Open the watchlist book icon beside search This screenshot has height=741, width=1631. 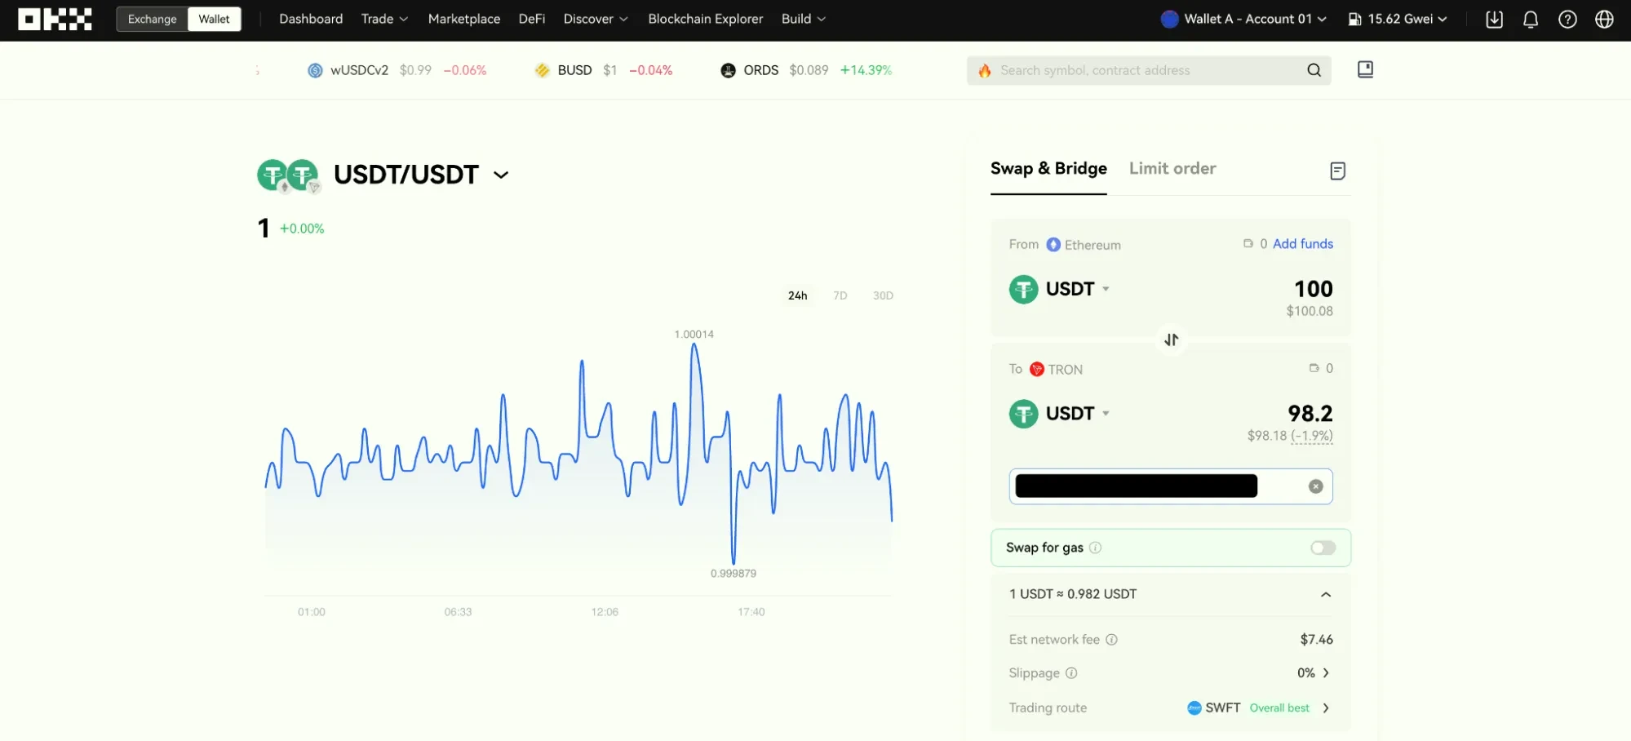[1365, 69]
